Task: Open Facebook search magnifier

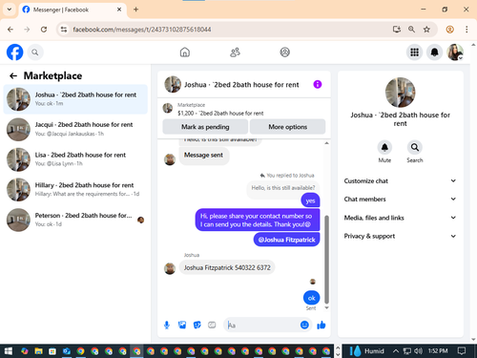Action: pyautogui.click(x=35, y=53)
